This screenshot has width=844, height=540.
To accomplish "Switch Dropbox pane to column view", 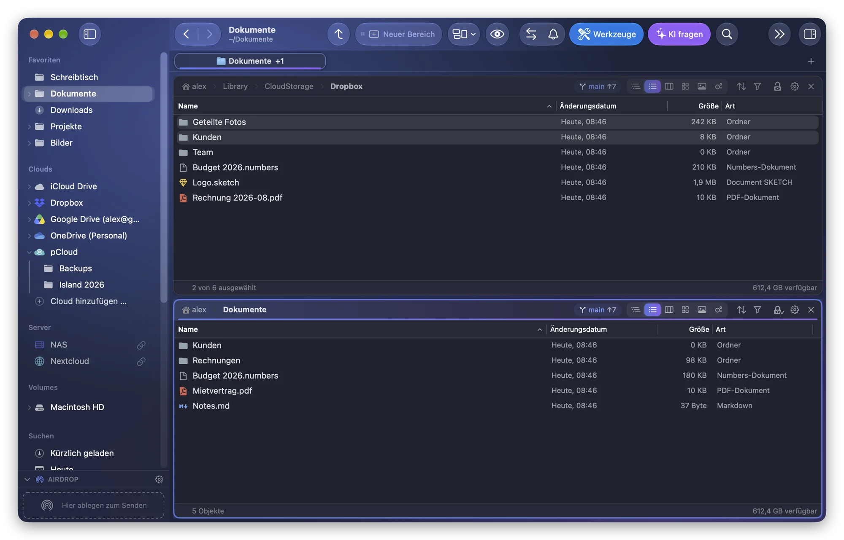I will click(669, 86).
